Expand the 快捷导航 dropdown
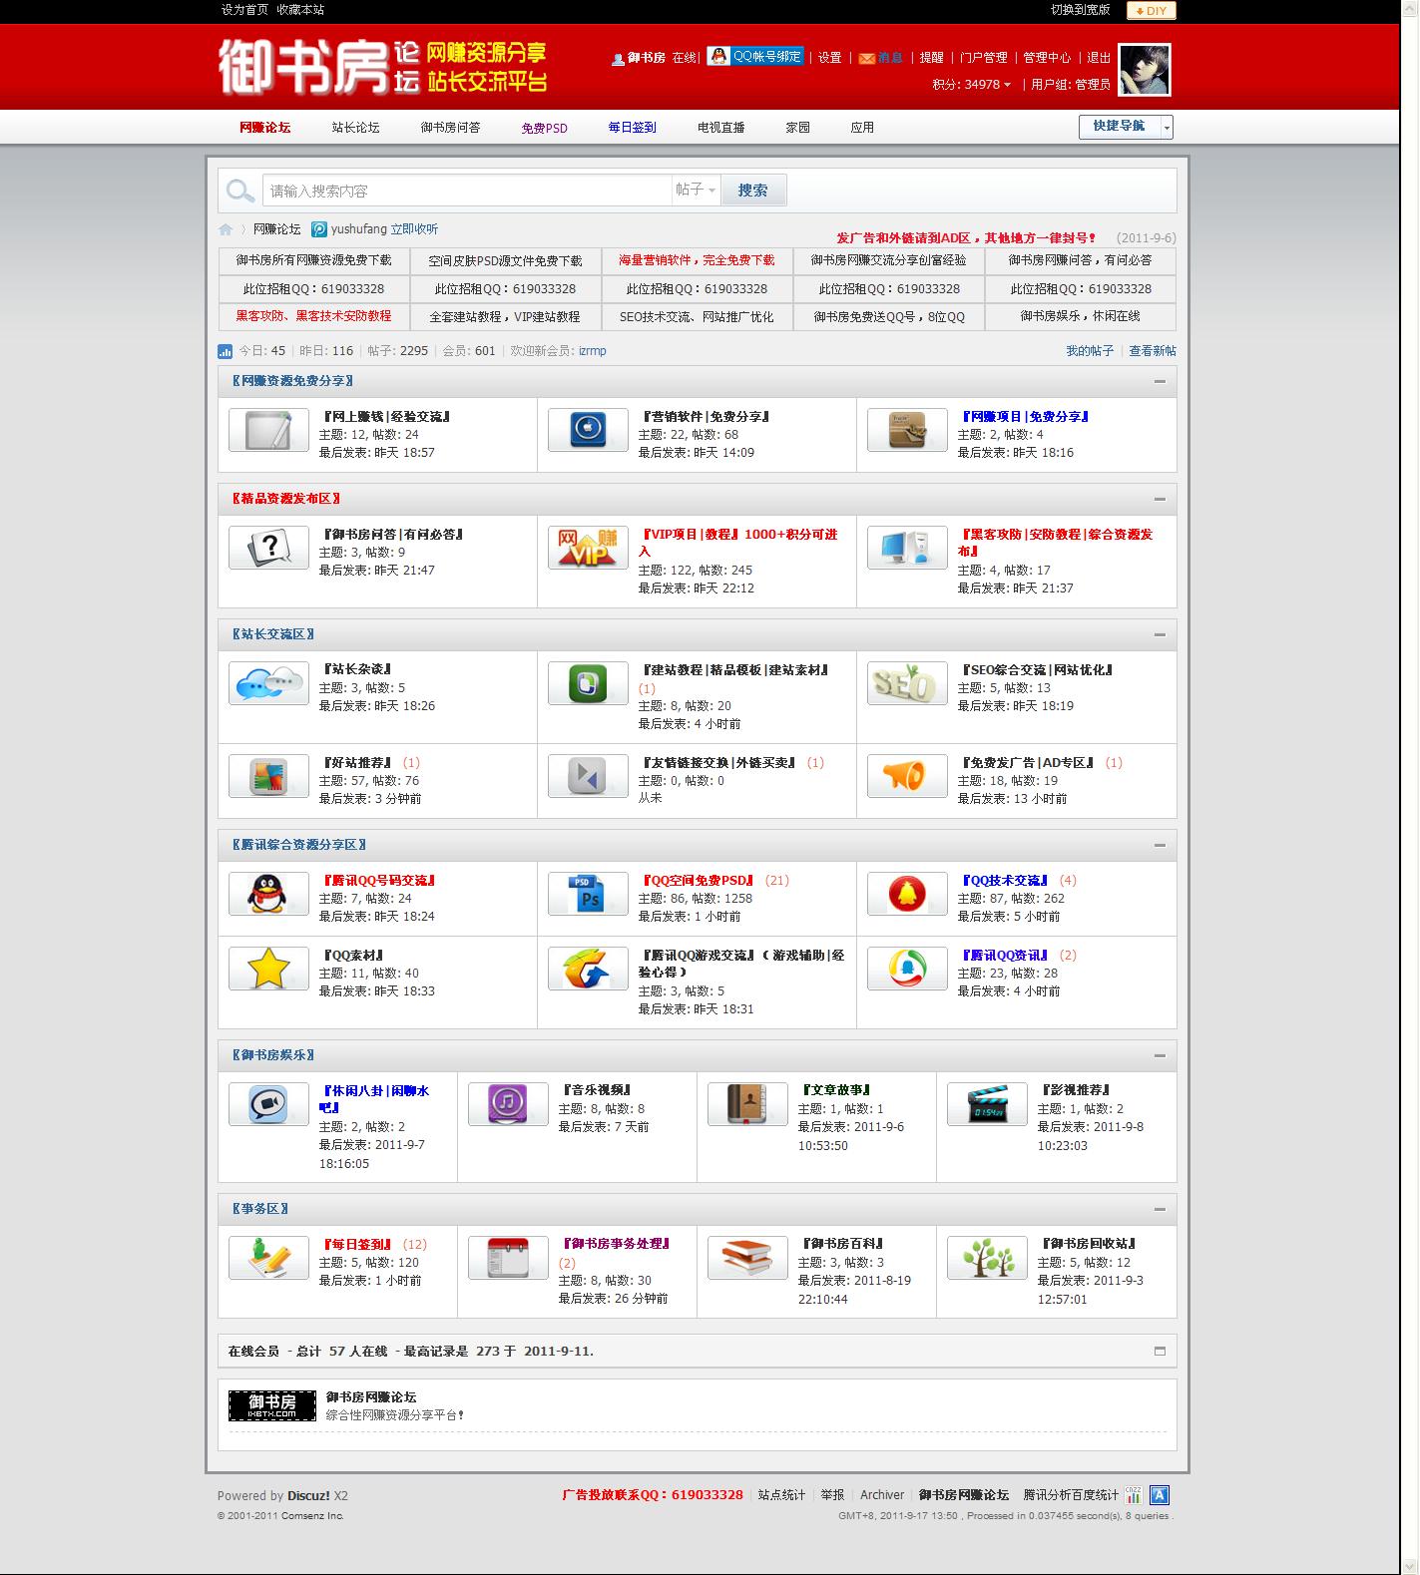Image resolution: width=1420 pixels, height=1575 pixels. coord(1126,127)
